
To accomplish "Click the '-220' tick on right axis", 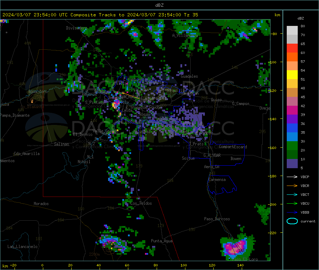I will 273,233.
